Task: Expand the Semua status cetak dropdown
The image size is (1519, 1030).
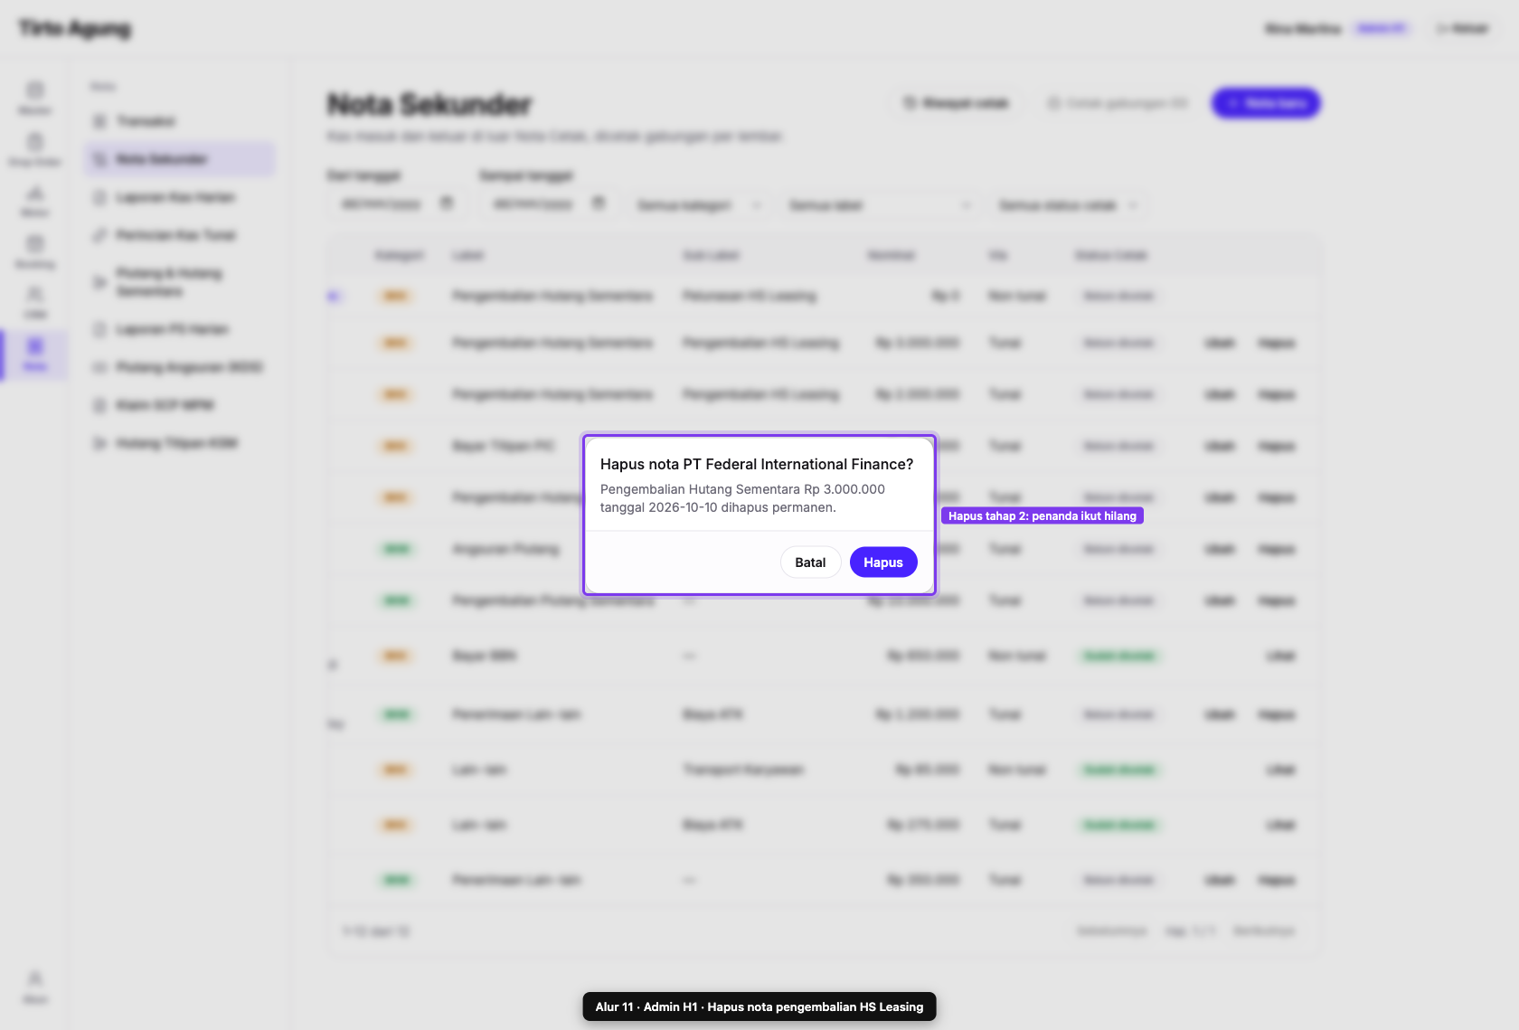Action: coord(1069,205)
